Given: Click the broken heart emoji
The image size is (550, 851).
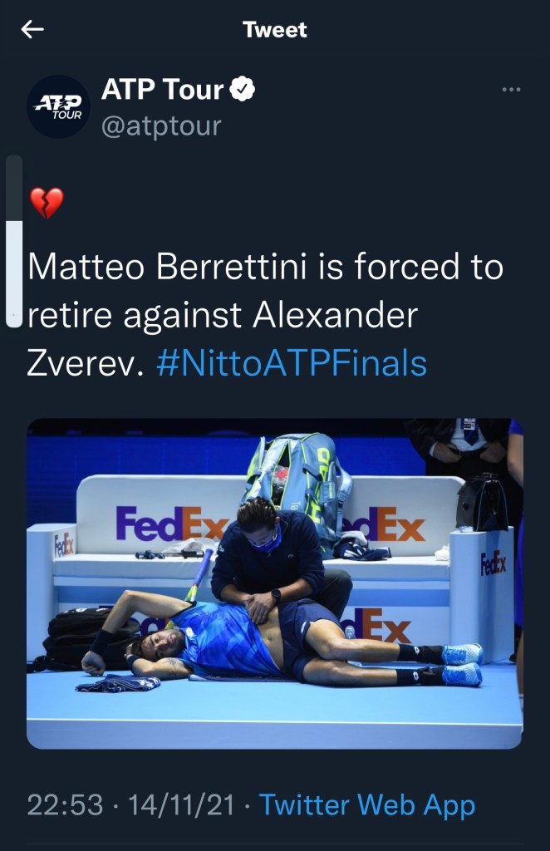Looking at the screenshot, I should [46, 203].
